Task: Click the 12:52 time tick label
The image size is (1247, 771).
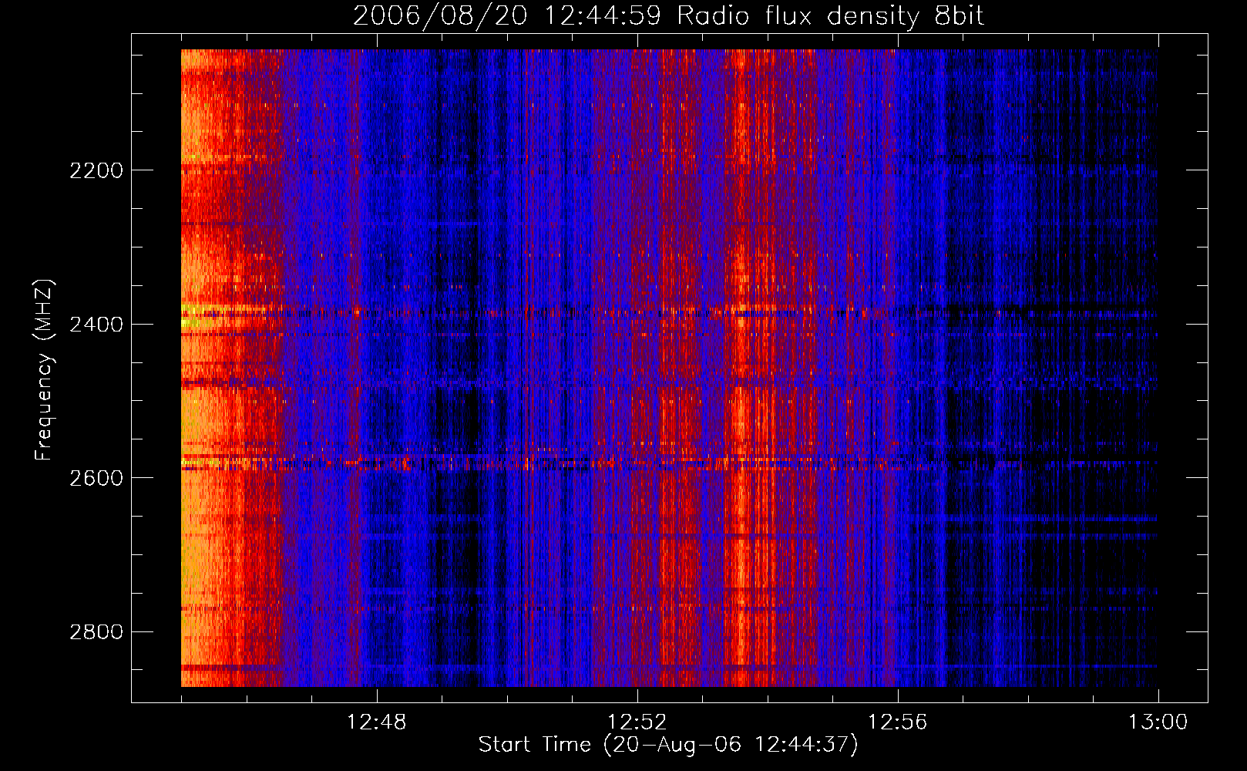Action: point(637,722)
